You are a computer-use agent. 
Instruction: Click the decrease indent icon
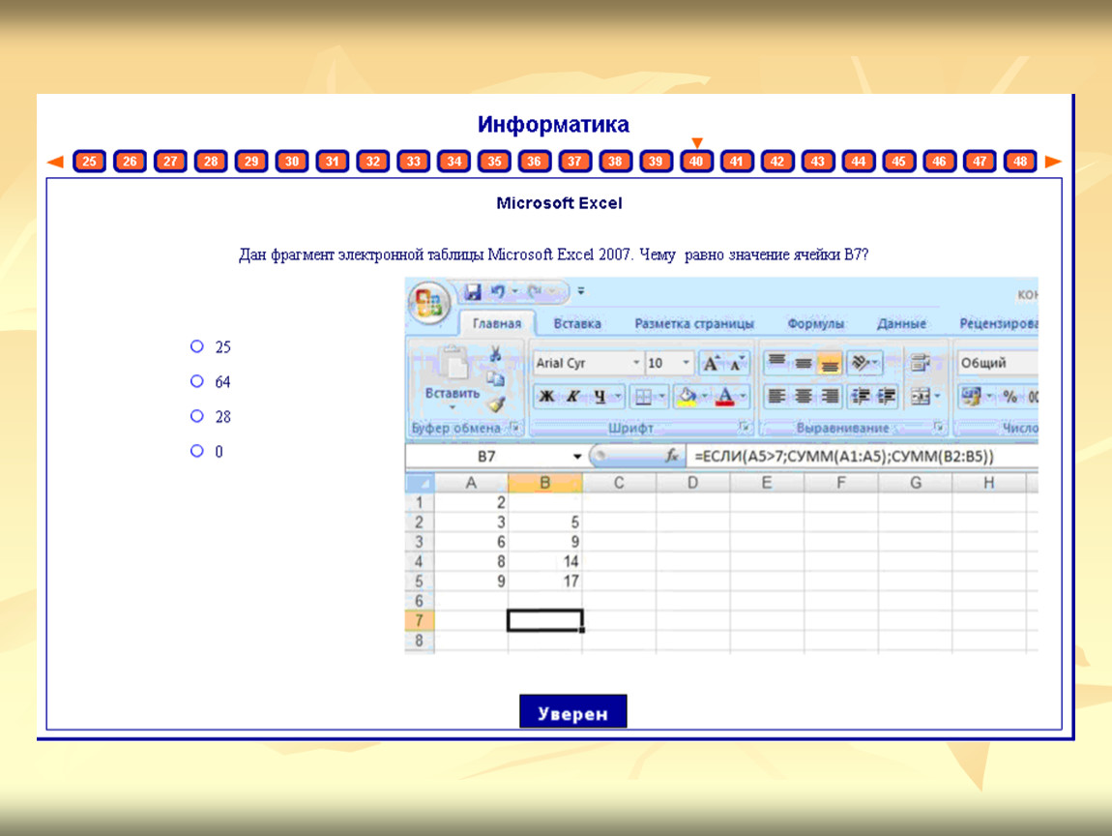[x=861, y=396]
